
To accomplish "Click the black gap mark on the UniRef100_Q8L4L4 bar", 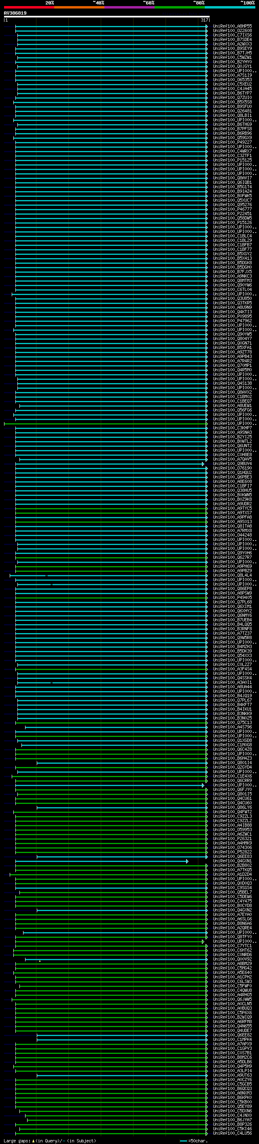I will [x=47, y=575].
